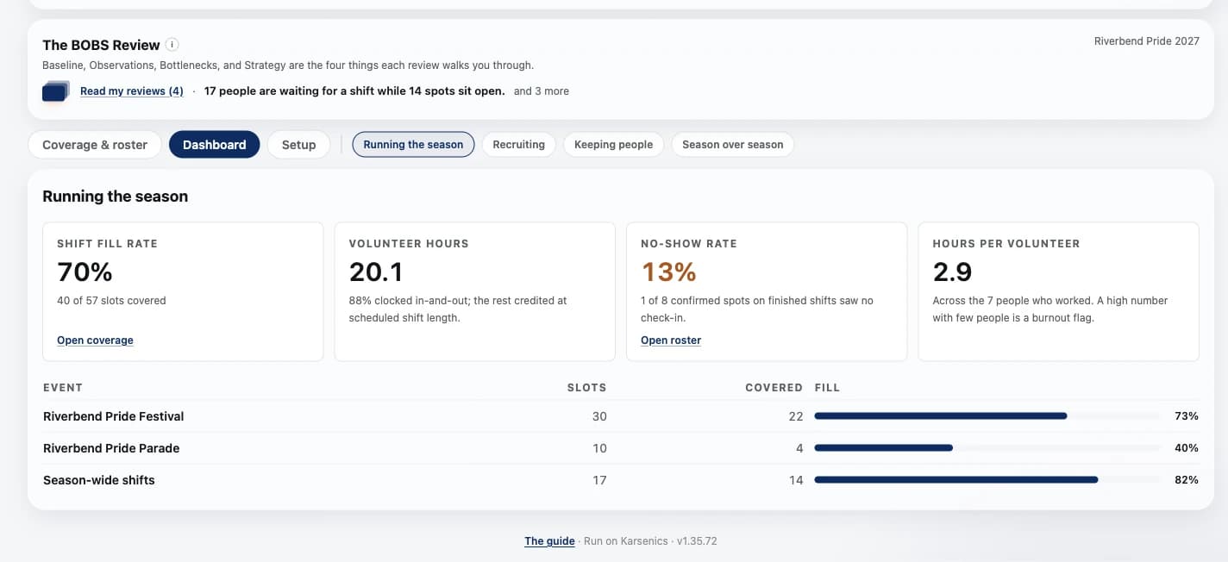The image size is (1228, 562).
Task: Click the version text v1.35.72
Action: (697, 541)
